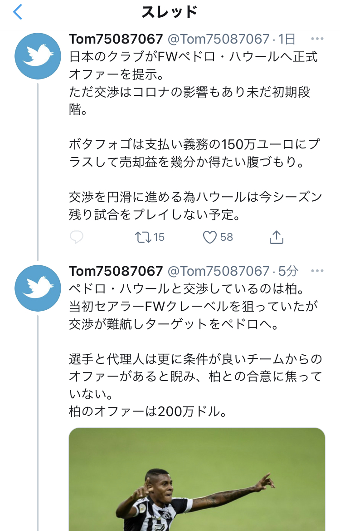Reply to the 1日 tweet via speech bubble icon
The image size is (340, 531).
pyautogui.click(x=77, y=237)
